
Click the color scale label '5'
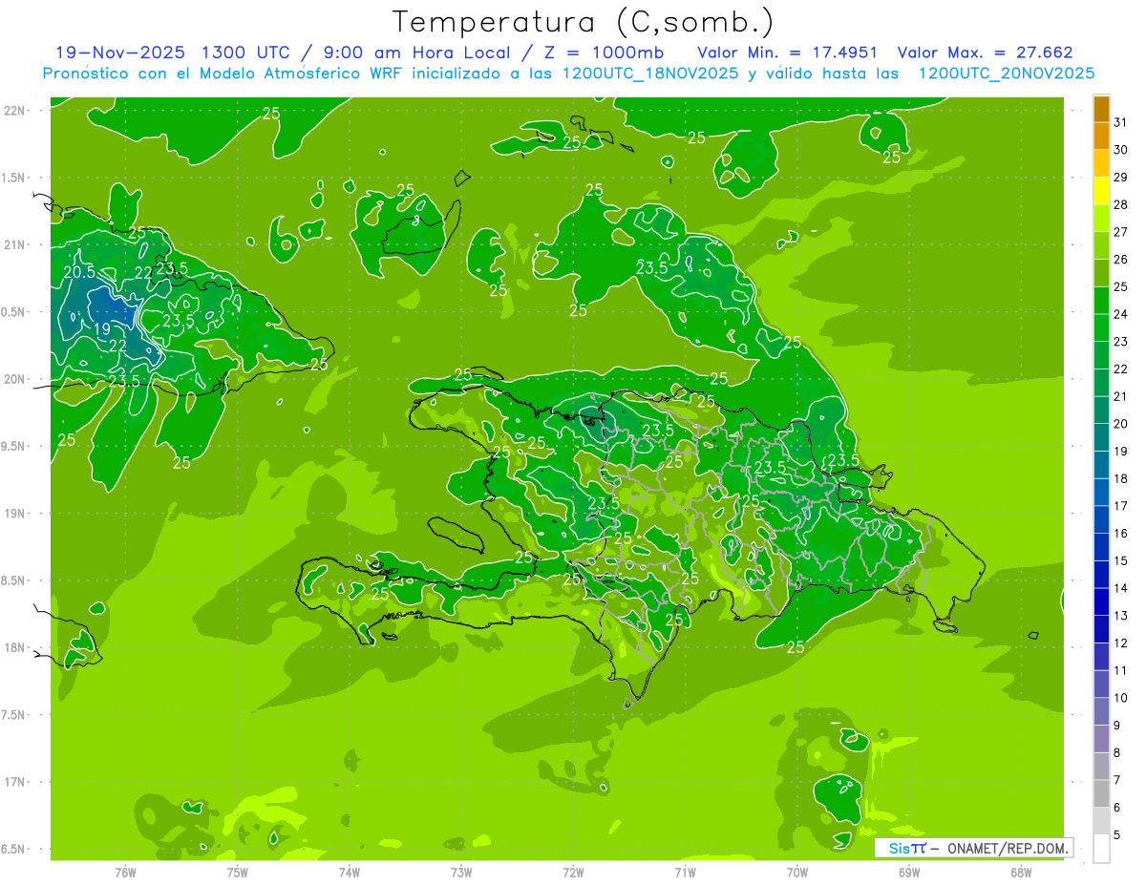1117,835
